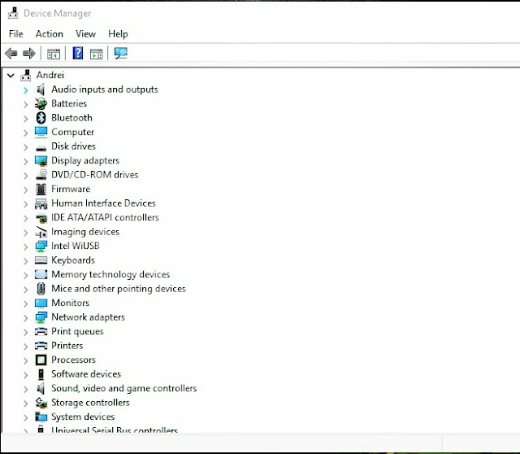Open the Action menu
The width and height of the screenshot is (520, 454).
pyautogui.click(x=50, y=34)
